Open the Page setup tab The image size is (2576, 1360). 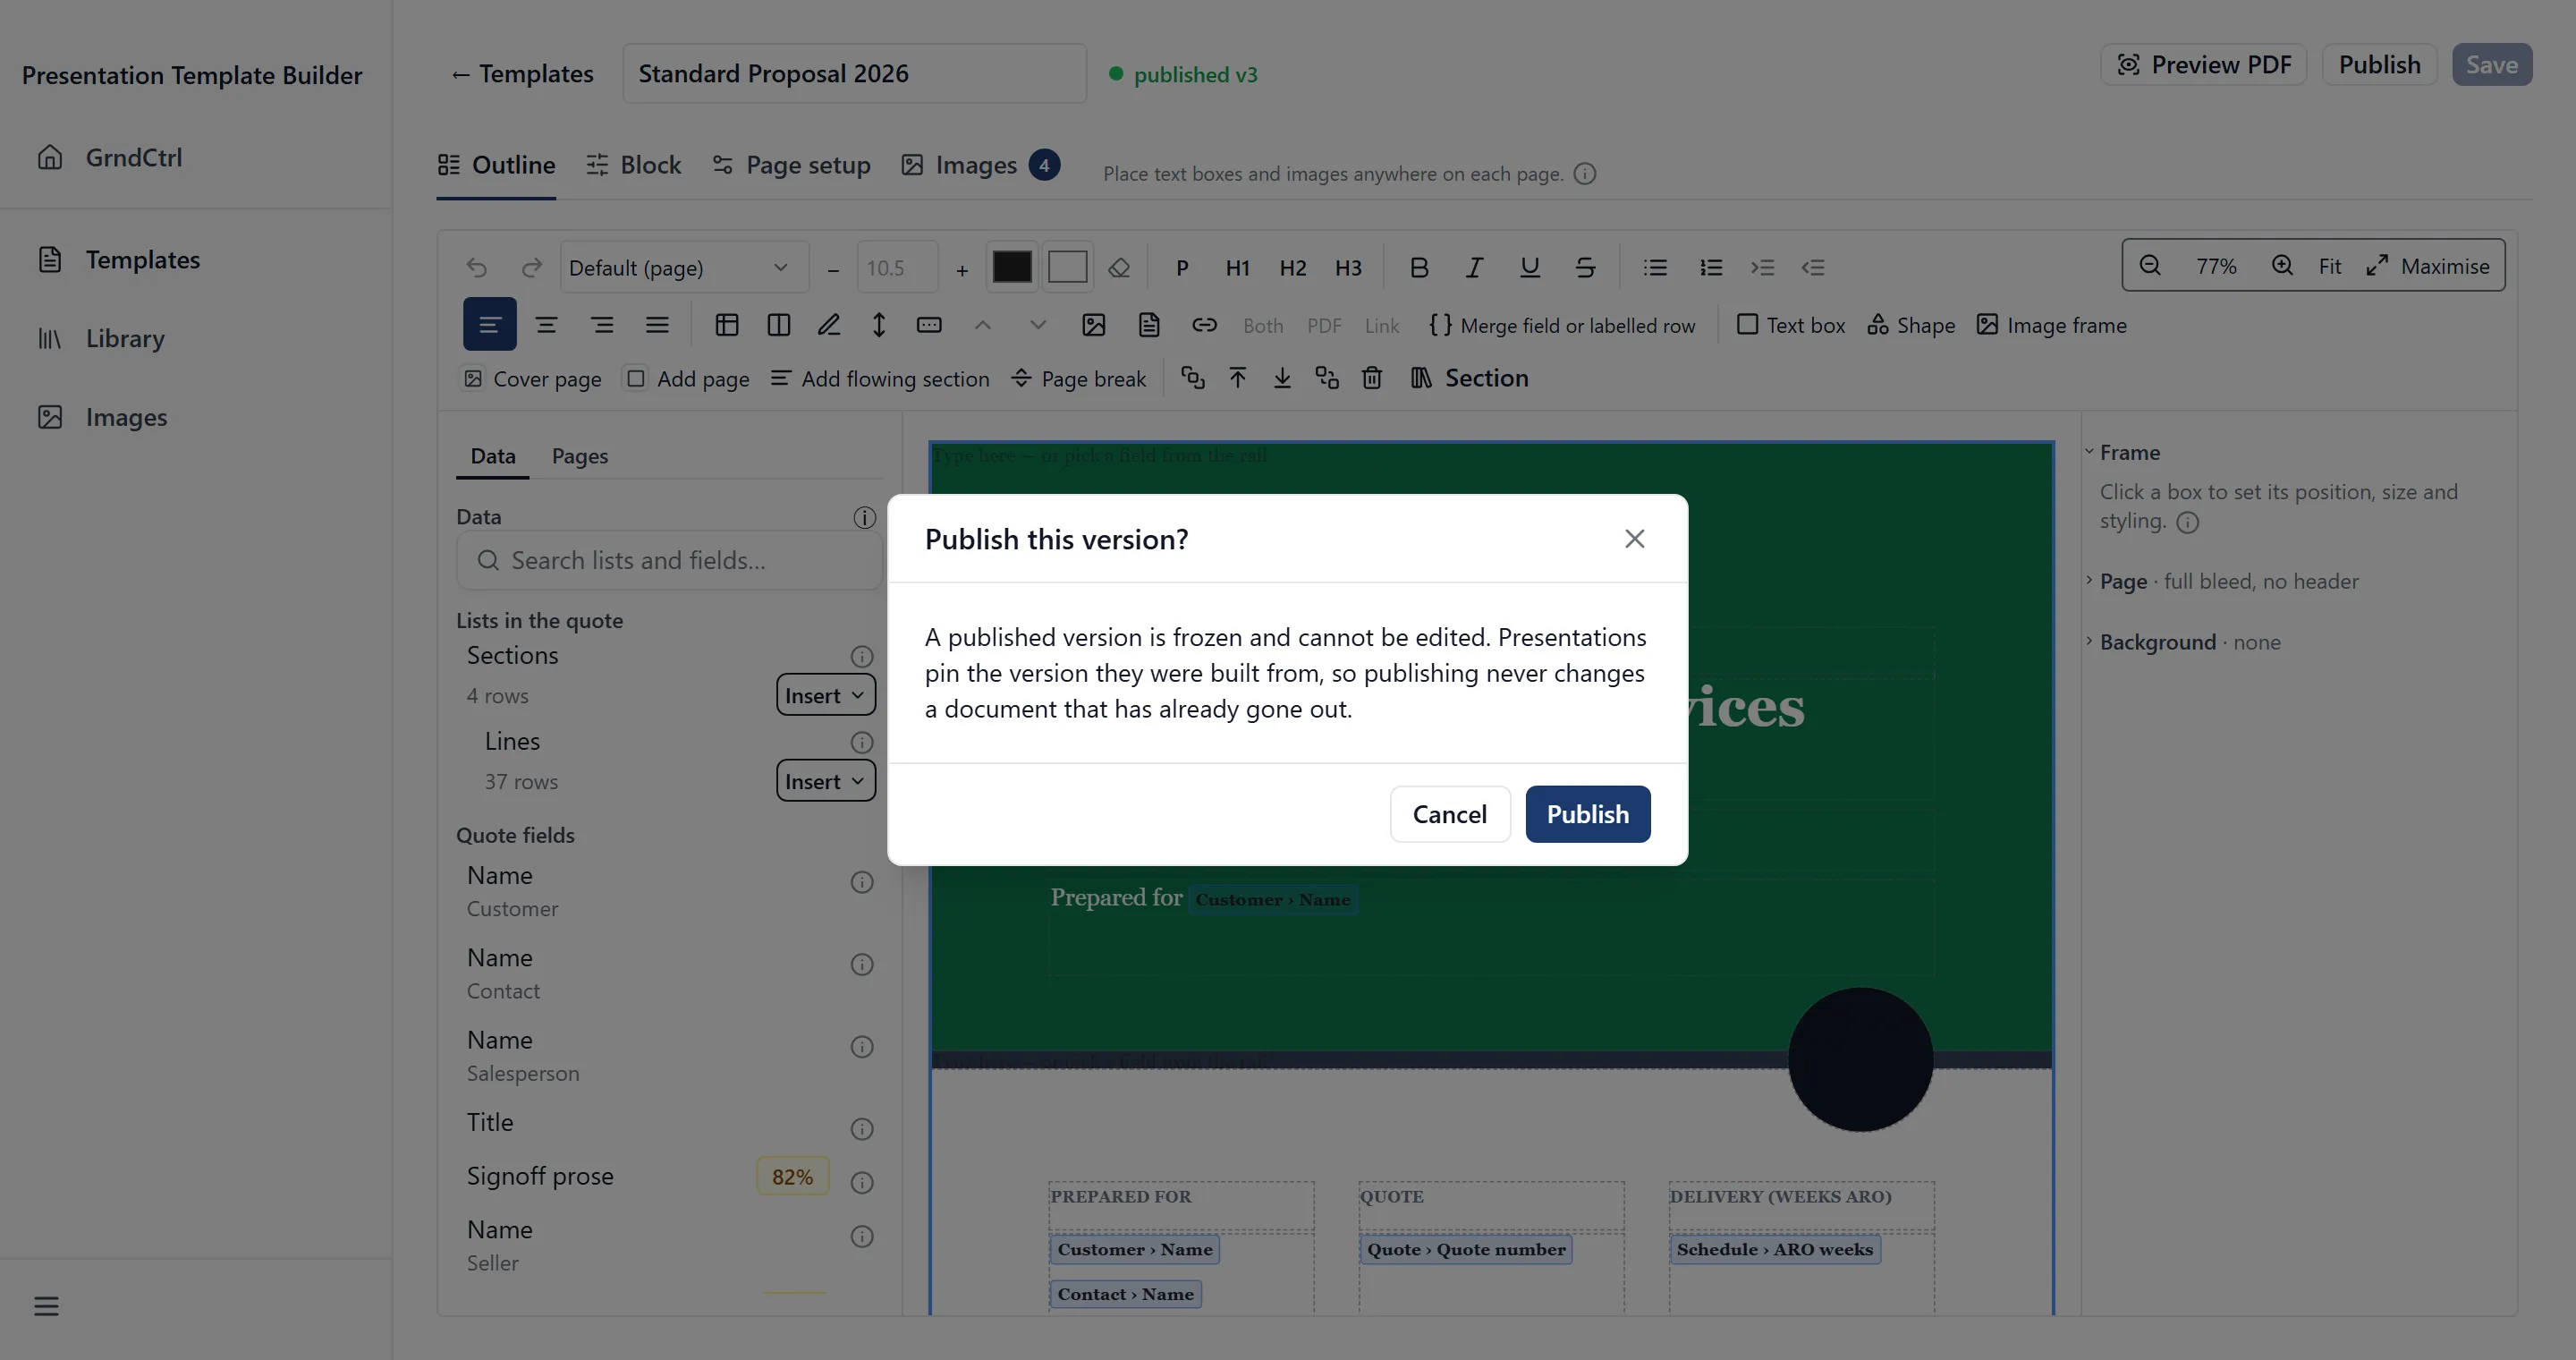click(791, 165)
